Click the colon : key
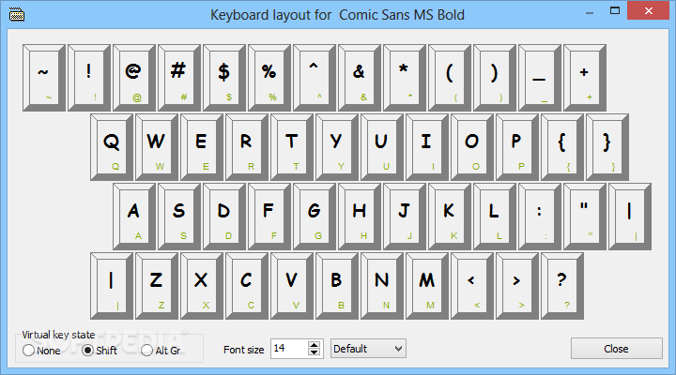676x375 pixels. pos(540,217)
